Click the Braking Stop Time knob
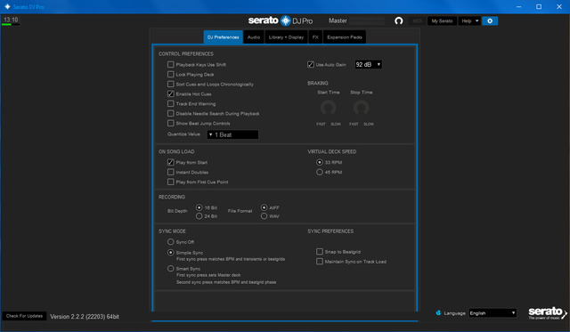Viewport: 570px width, 332px height. click(x=361, y=108)
